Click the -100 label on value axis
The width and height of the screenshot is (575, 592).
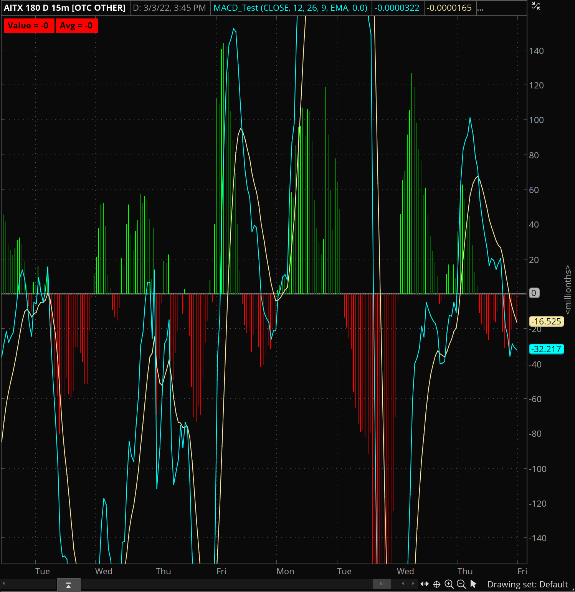point(537,469)
